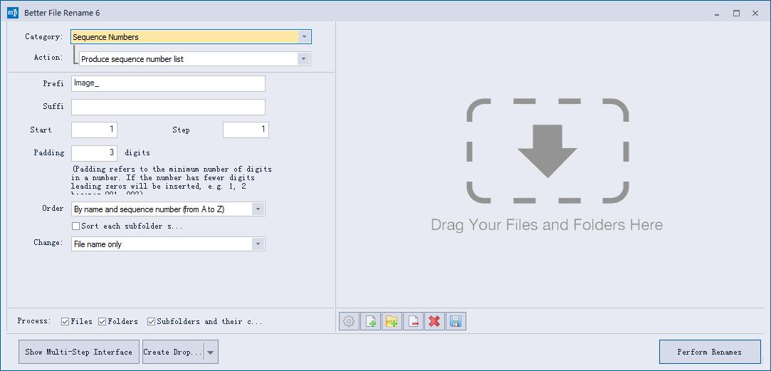The width and height of the screenshot is (771, 371).
Task: Open the Action dropdown showing Produce sequence number list
Action: [195, 59]
